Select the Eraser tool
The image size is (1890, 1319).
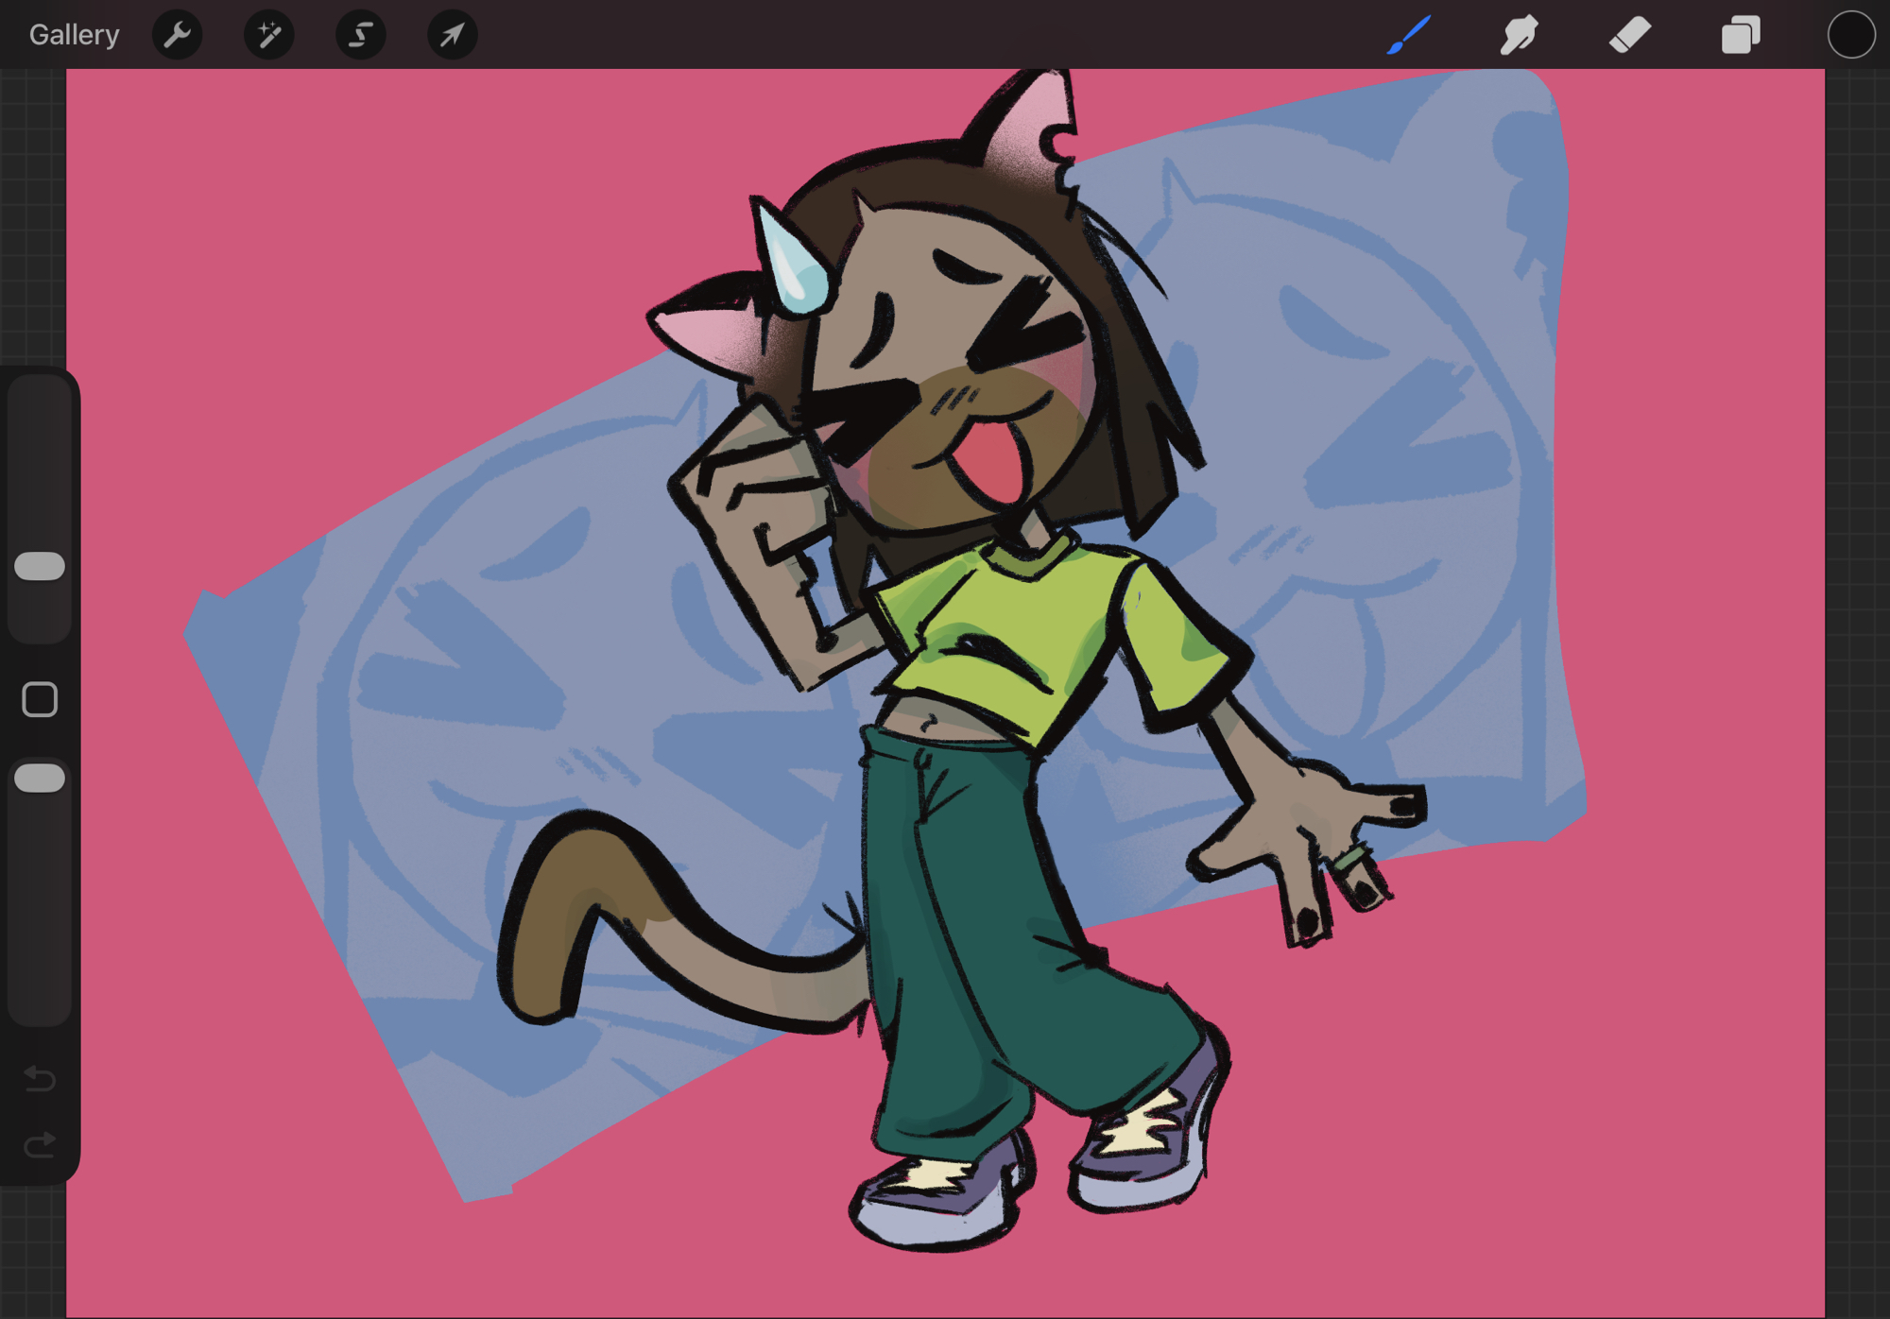(1630, 35)
